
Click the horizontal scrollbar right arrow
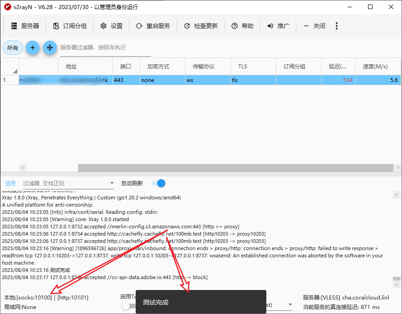pyautogui.click(x=397, y=168)
